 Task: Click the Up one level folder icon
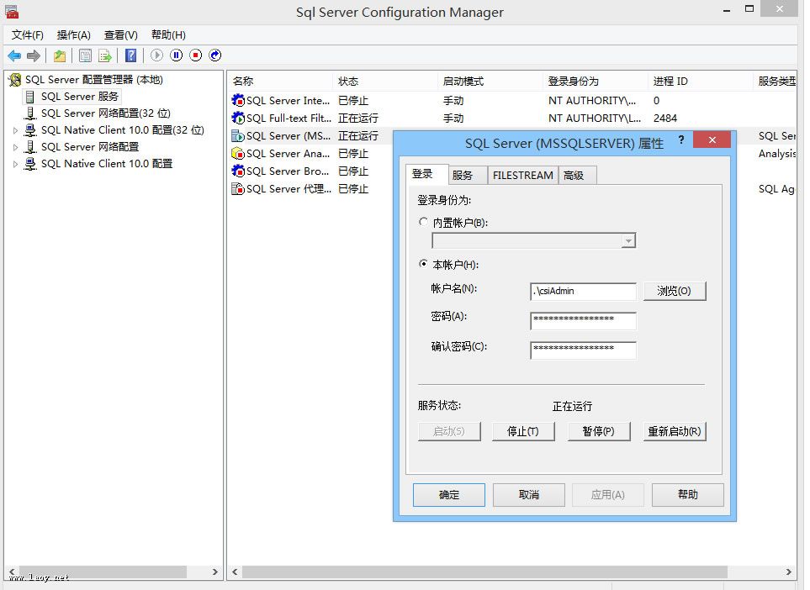60,55
